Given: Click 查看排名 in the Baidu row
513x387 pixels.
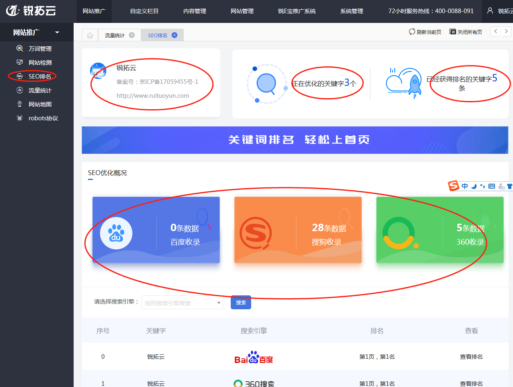Looking at the screenshot, I should [471, 357].
